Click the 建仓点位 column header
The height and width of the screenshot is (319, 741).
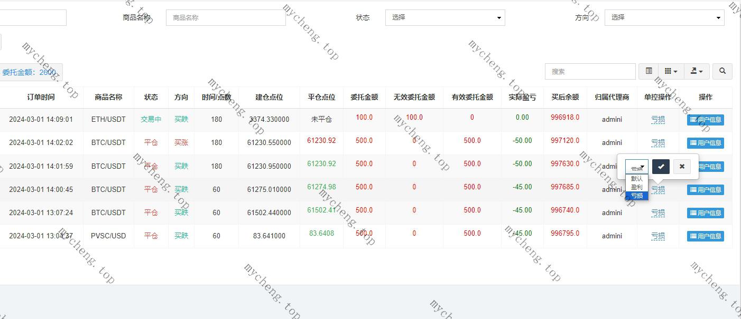point(269,97)
